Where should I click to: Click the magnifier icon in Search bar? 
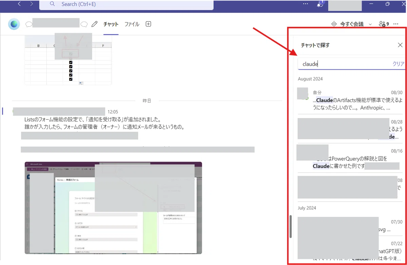[x=52, y=4]
